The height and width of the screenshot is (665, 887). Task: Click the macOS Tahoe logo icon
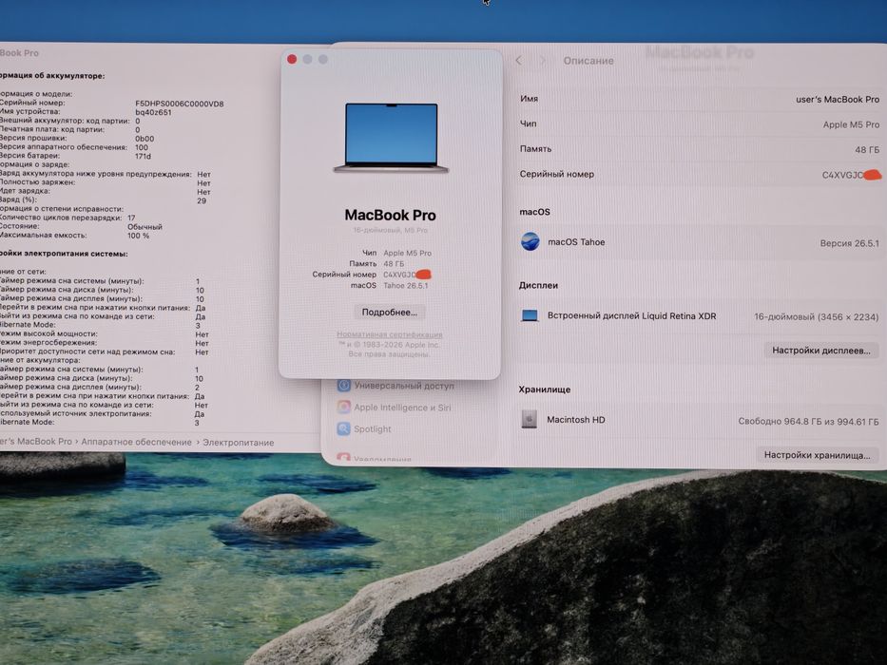point(530,242)
